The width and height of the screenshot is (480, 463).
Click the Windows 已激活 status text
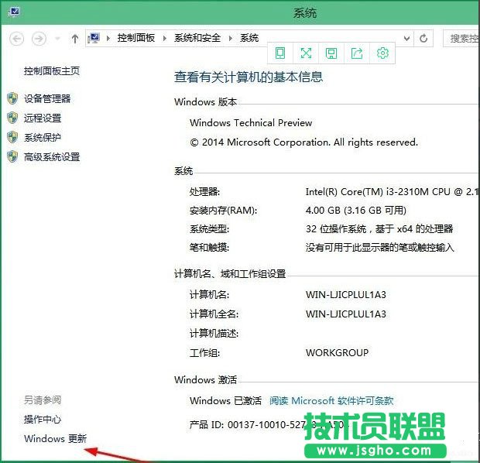click(x=225, y=400)
